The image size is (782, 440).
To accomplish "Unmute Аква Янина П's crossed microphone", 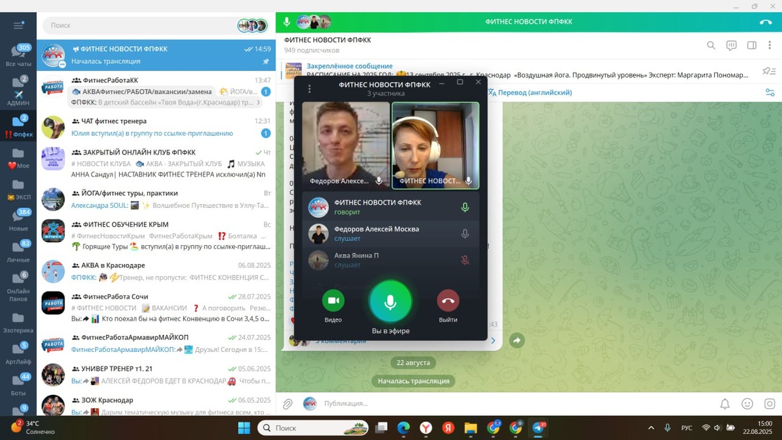I will point(465,260).
